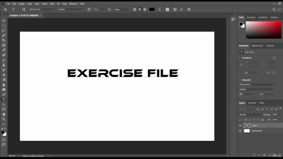Image resolution: width=283 pixels, height=159 pixels.
Task: Toggle 3D text conversion button
Action: point(189,10)
